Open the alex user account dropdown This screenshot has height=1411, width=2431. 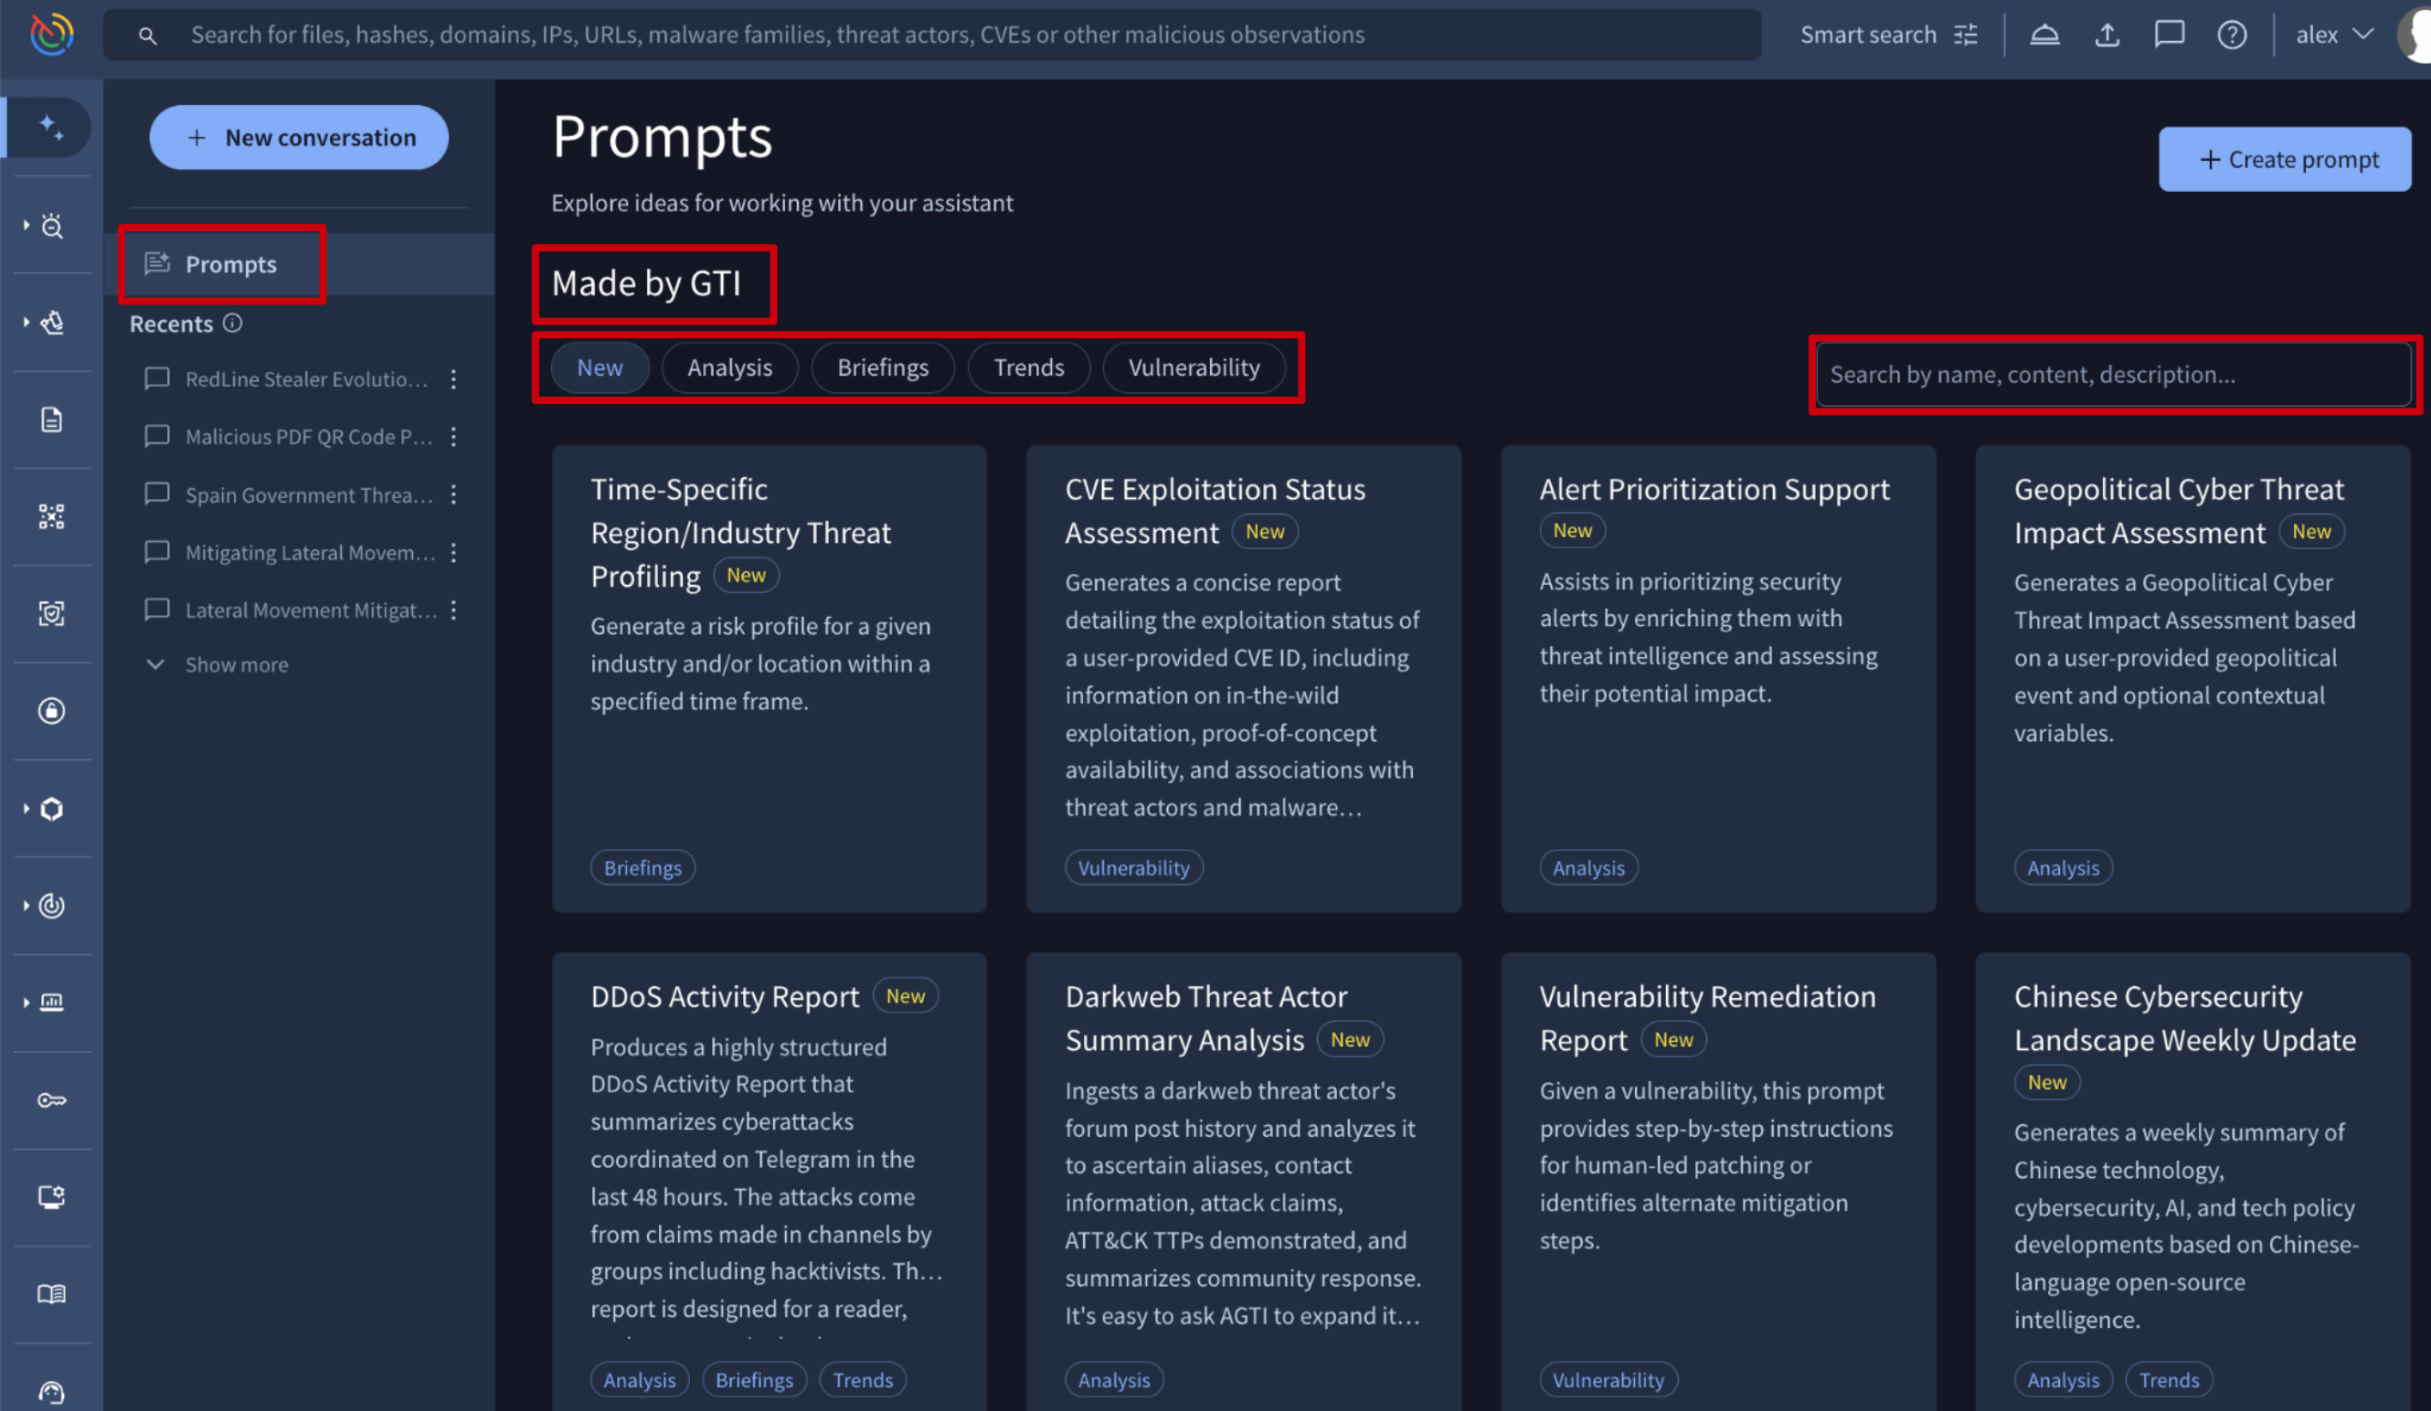(2332, 36)
